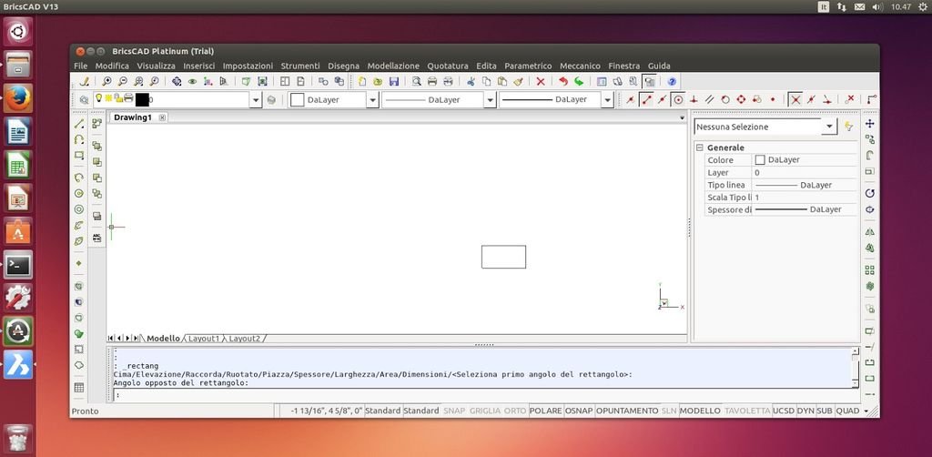The width and height of the screenshot is (932, 457).
Task: Open the layer selection dropdown
Action: [x=257, y=100]
